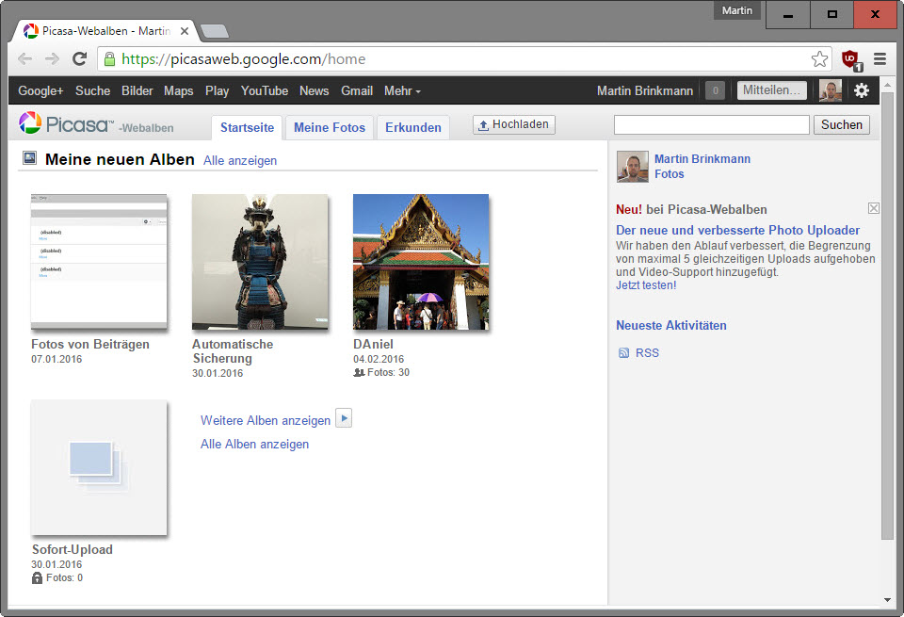Open Maps in the top bar

coord(179,90)
